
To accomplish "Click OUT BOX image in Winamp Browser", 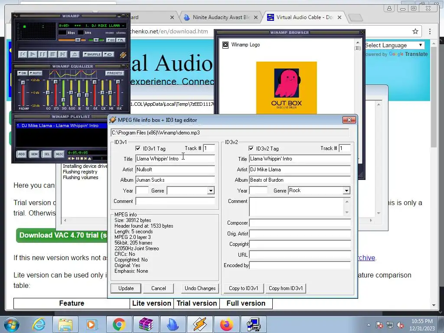I will click(286, 88).
